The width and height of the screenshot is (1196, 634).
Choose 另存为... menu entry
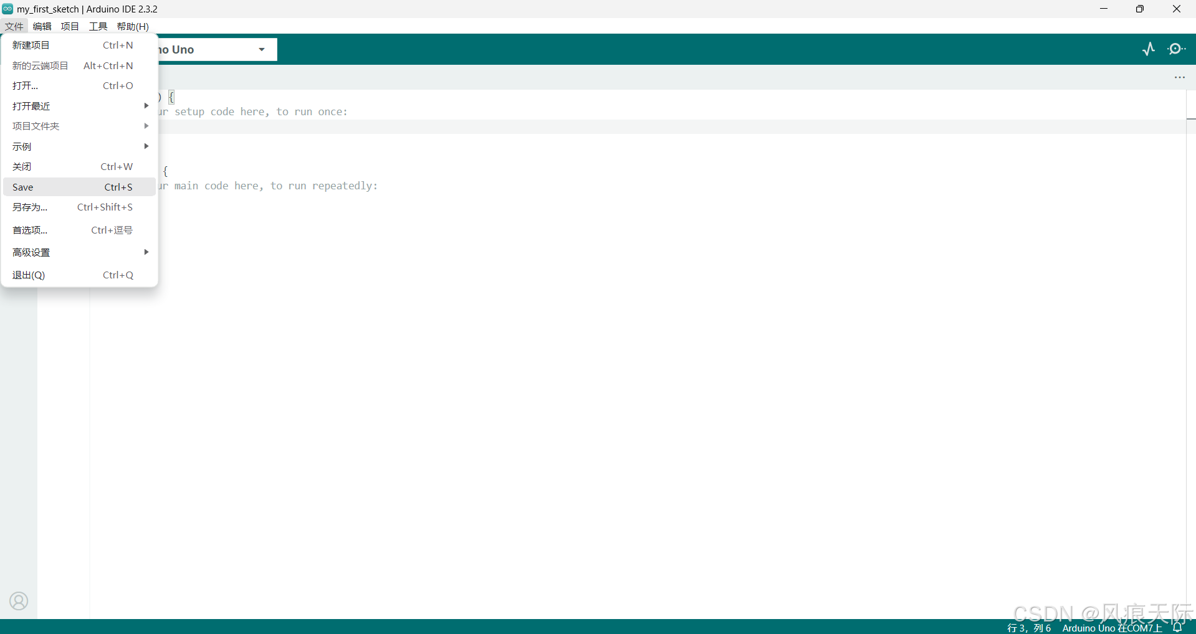coord(79,207)
